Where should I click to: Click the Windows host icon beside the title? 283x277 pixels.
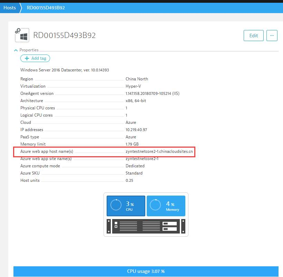click(22, 35)
